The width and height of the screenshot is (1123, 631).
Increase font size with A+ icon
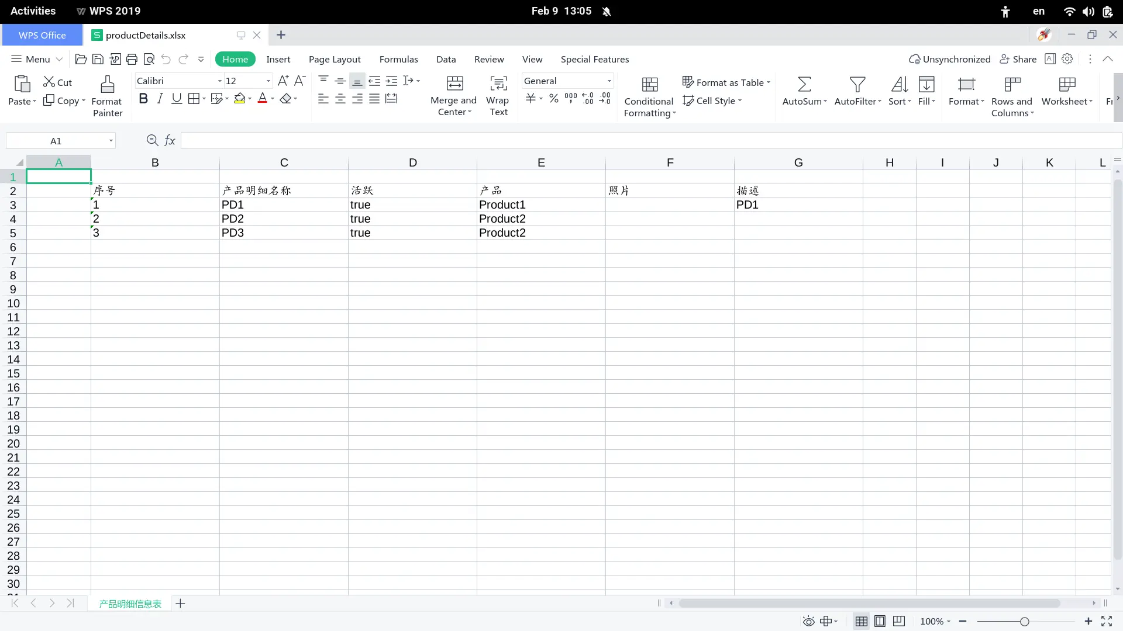tap(283, 81)
